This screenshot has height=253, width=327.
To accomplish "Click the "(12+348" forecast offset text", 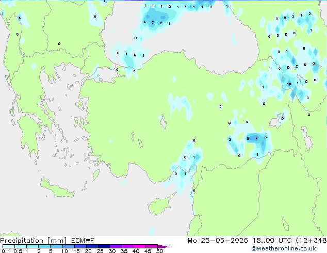I will (x=311, y=241).
